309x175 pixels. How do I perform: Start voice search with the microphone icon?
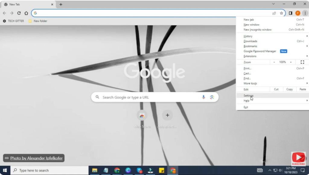203,97
